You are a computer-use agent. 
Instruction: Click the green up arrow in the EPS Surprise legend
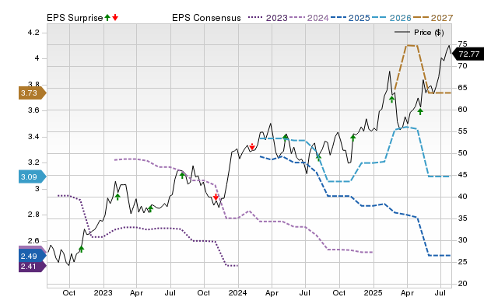pyautogui.click(x=107, y=17)
